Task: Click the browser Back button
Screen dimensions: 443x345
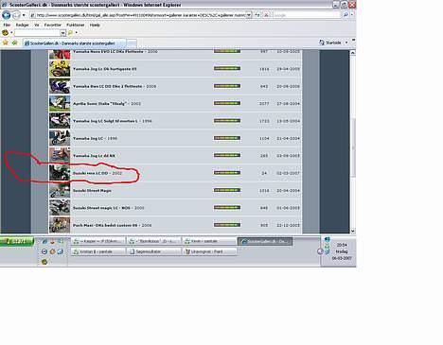Action: point(6,15)
